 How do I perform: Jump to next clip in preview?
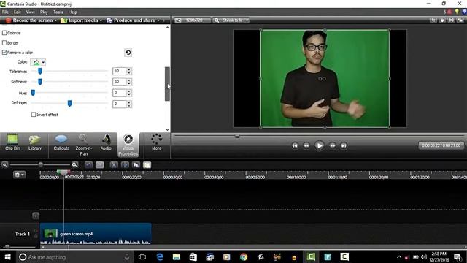click(344, 145)
